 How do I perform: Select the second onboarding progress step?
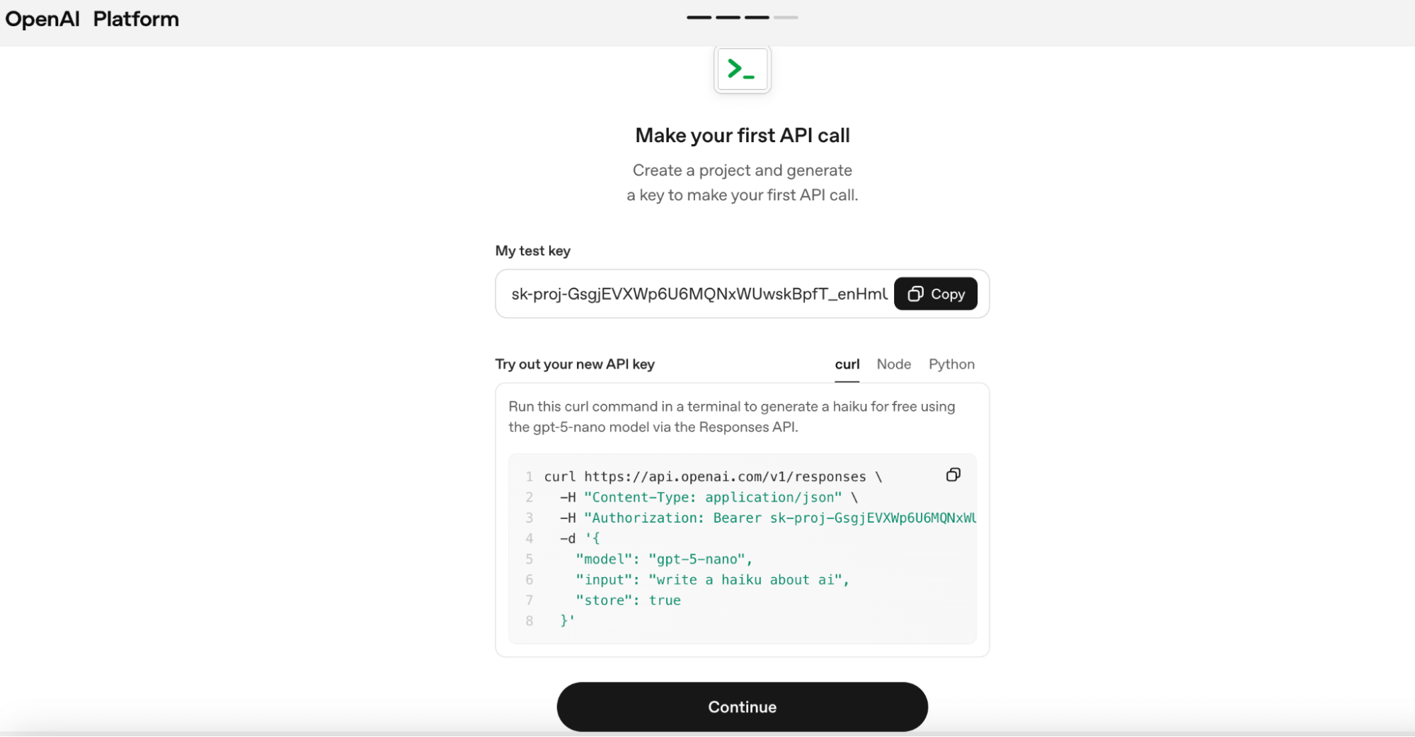point(728,17)
